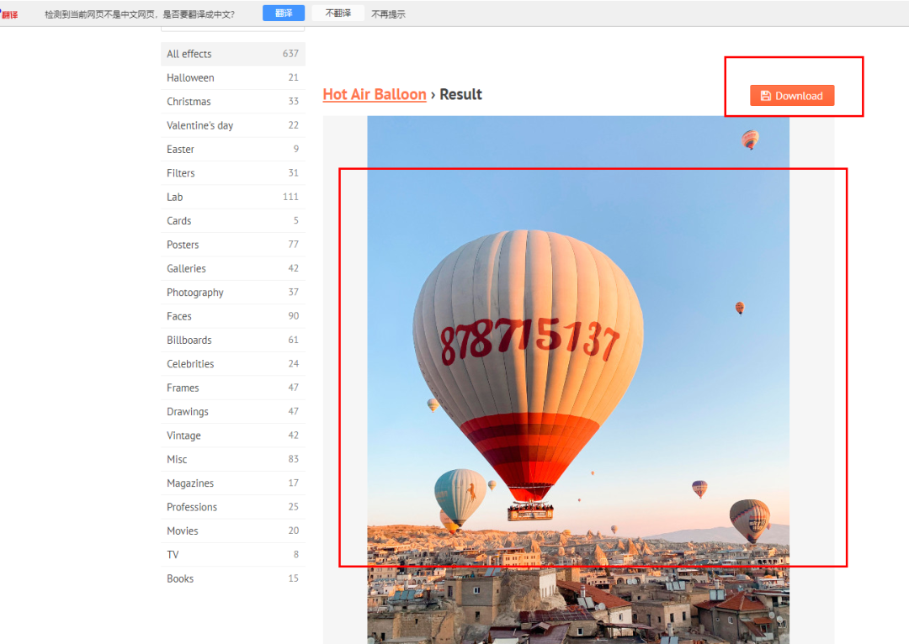Viewport: 909px width, 644px height.
Task: Select the Faces category
Action: [178, 316]
